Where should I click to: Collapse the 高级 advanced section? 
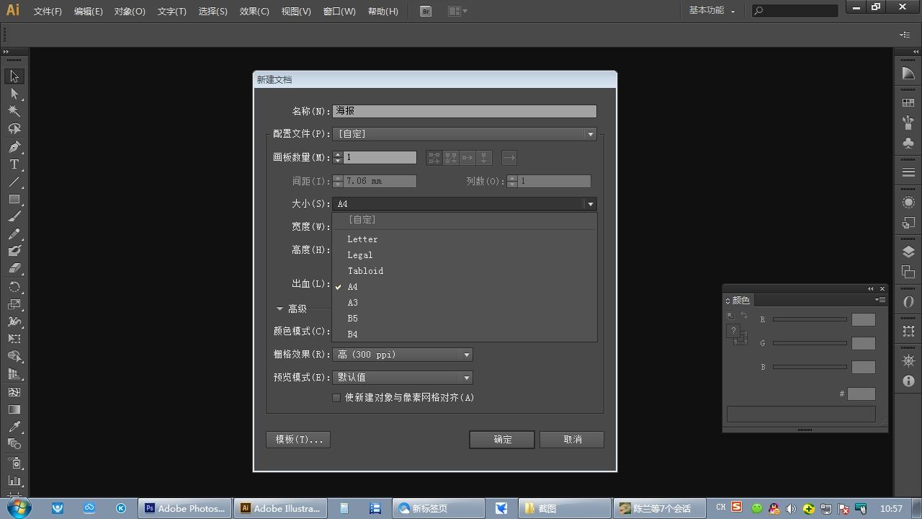(x=279, y=309)
